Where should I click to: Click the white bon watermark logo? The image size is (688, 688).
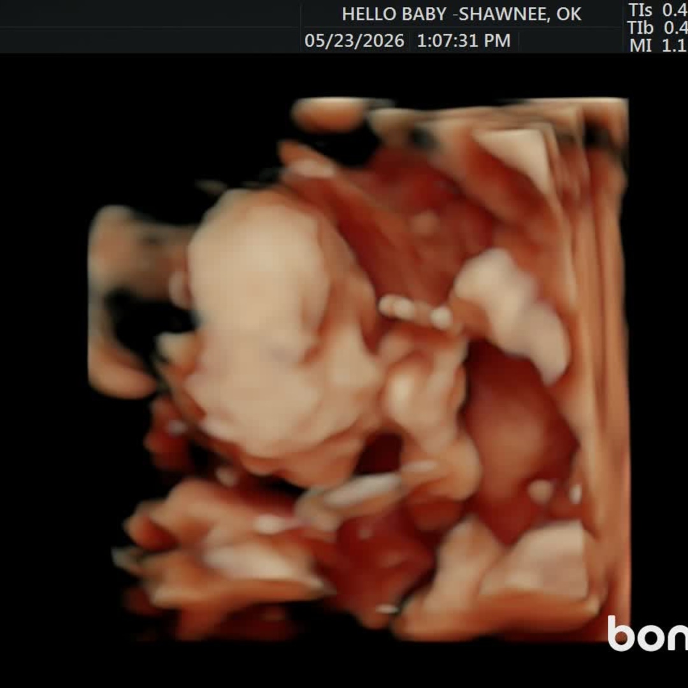(647, 633)
